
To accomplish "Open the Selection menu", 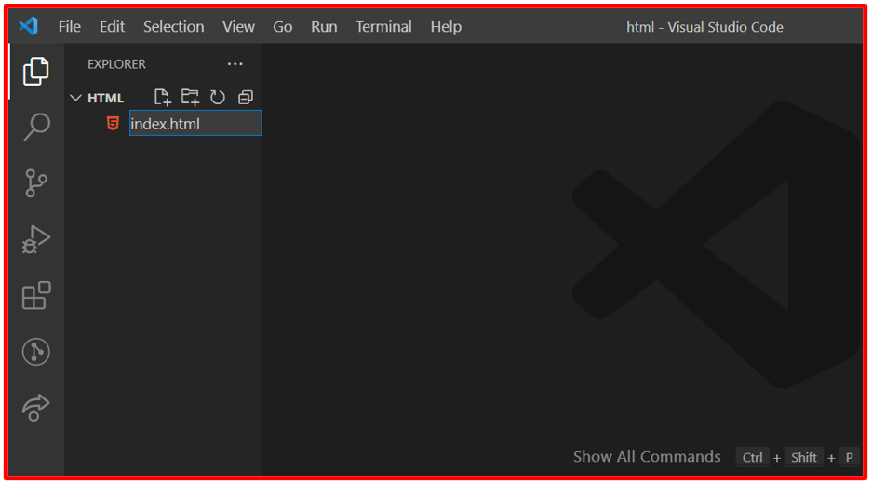I will tap(173, 27).
